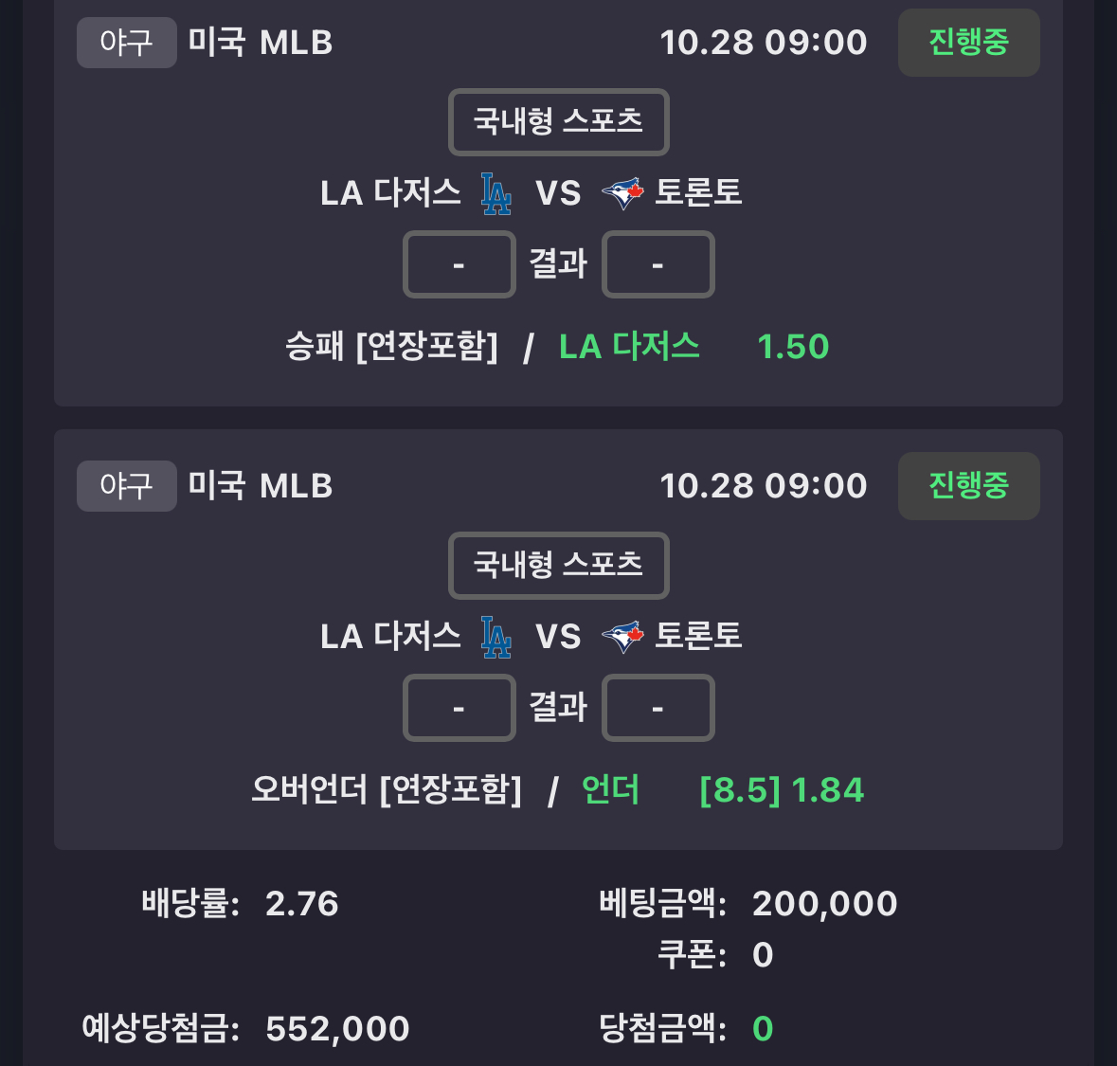Click the 베팅금액 value 200,000
This screenshot has height=1066, width=1117.
[824, 904]
